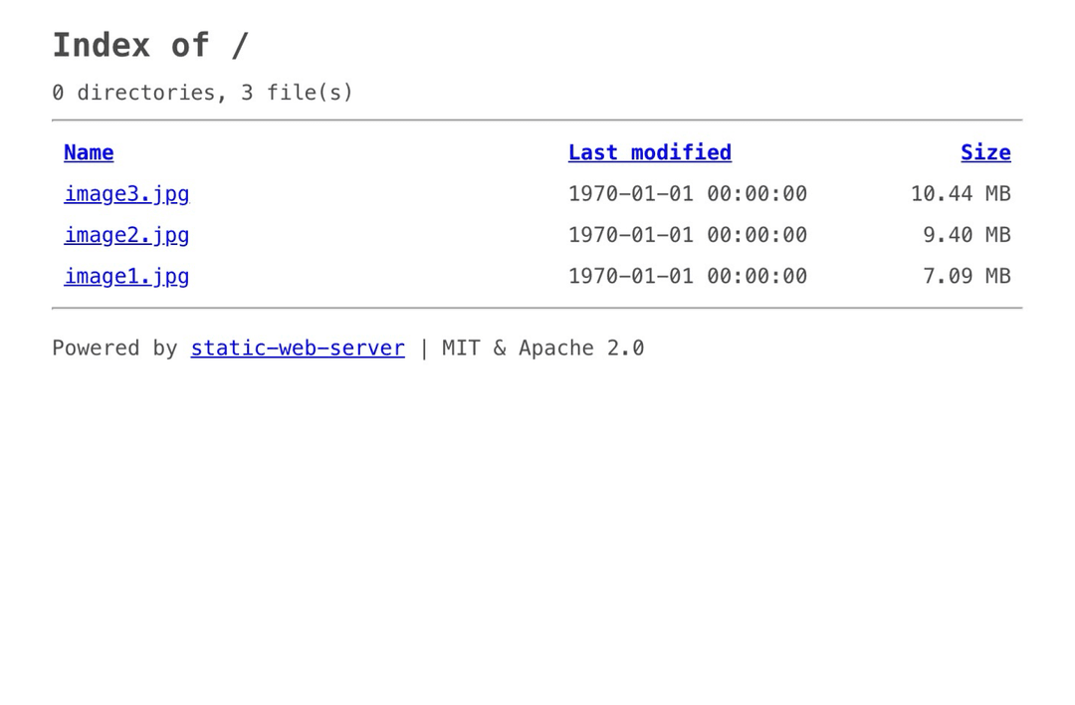
Task: Open the image3.jpg file link
Action: coord(126,194)
